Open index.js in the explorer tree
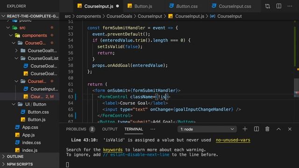Image resolution: width=299 pixels, height=168 pixels. point(30,150)
